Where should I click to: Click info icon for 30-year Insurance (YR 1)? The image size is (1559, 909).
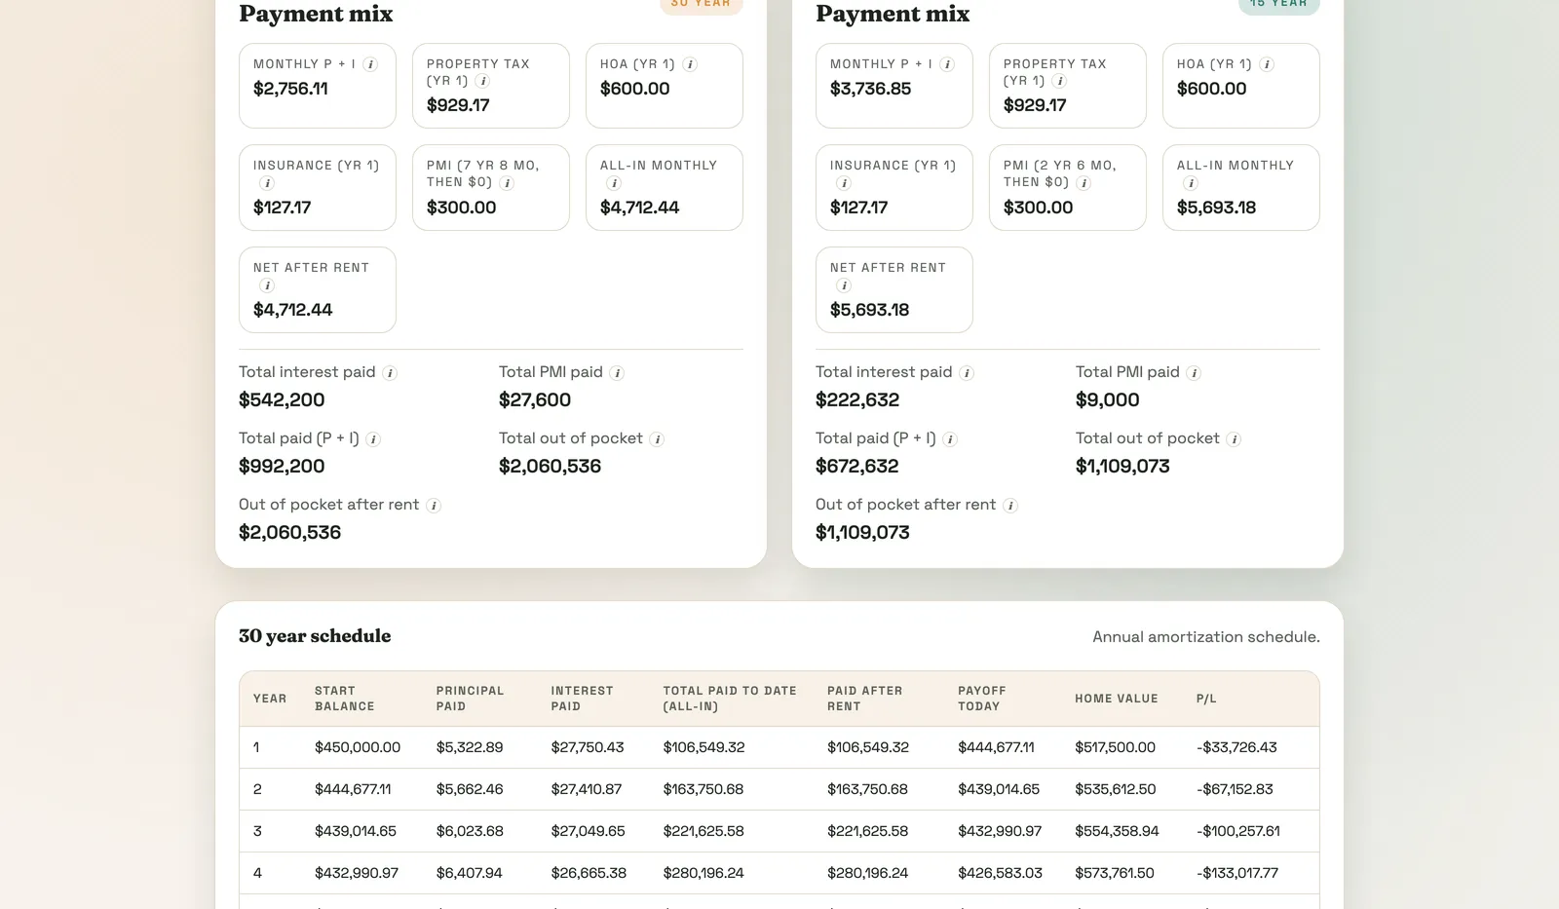point(267,183)
